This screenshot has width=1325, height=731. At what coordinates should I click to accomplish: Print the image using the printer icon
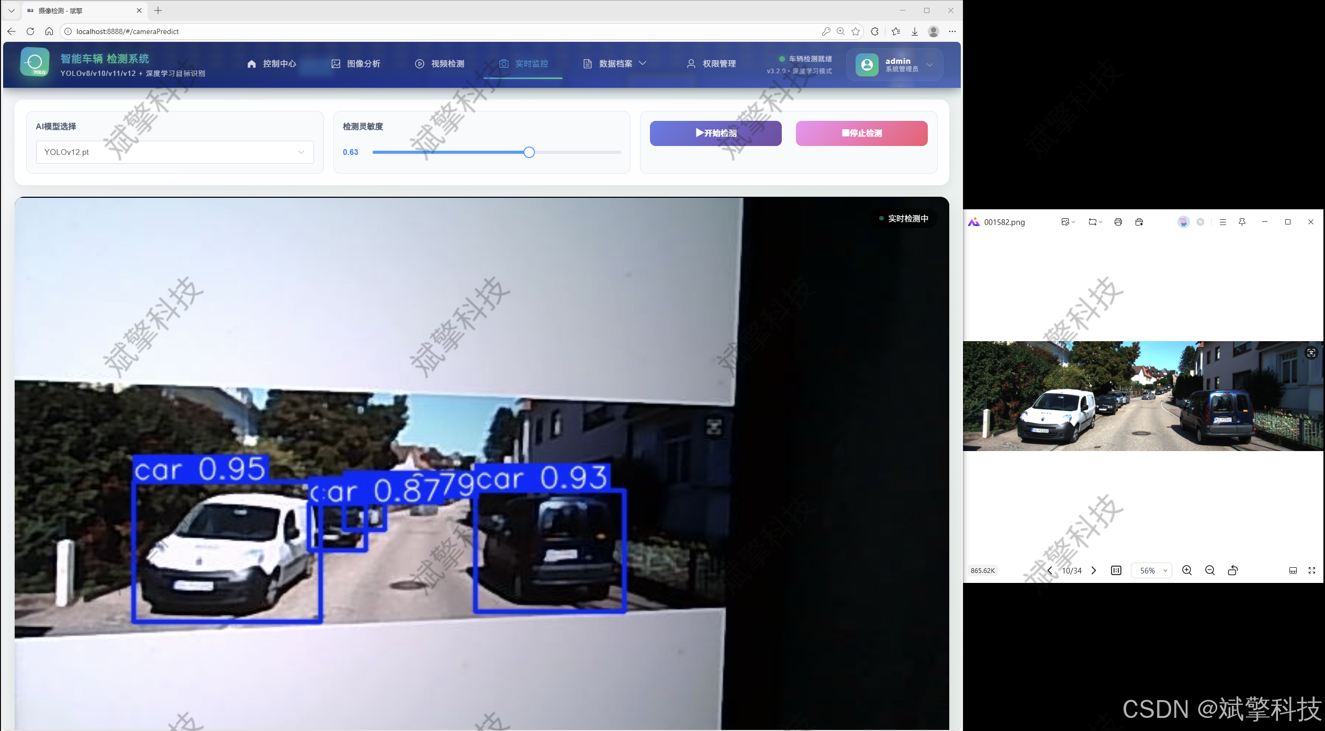pyautogui.click(x=1118, y=222)
